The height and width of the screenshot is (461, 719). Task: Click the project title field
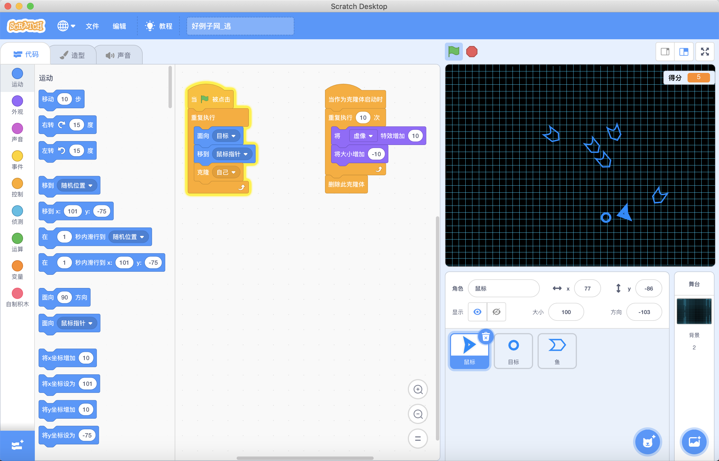tap(240, 26)
